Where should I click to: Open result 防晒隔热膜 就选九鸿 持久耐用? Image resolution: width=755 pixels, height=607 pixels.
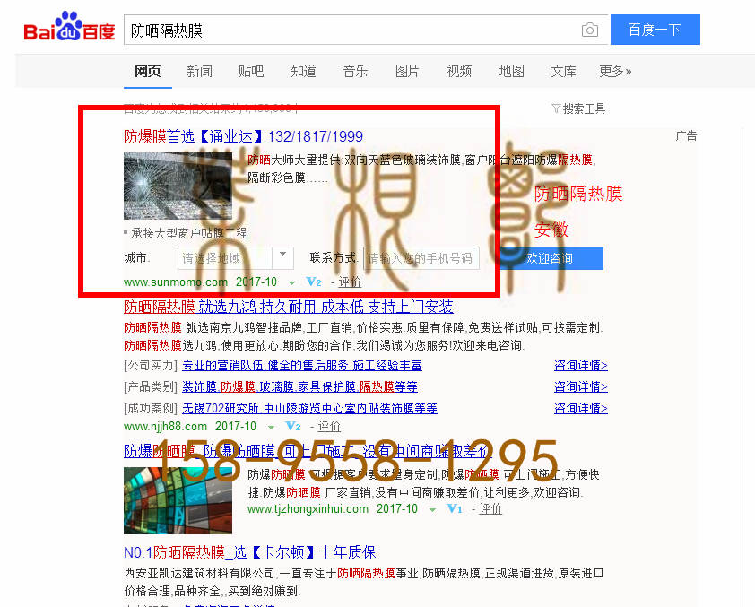289,306
